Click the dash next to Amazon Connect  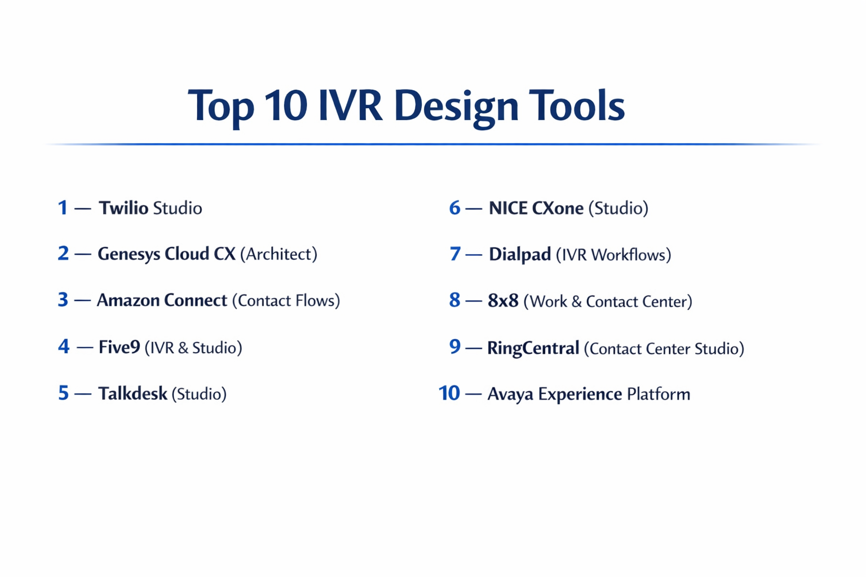pyautogui.click(x=82, y=300)
